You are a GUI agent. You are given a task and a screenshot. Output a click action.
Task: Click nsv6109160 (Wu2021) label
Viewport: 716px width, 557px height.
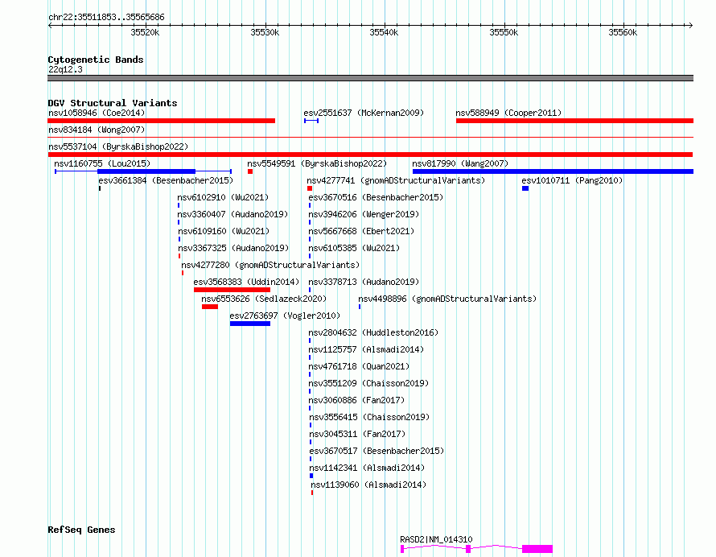(224, 231)
